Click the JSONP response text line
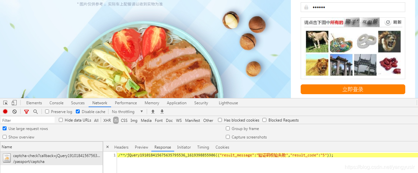418x173 pixels. [226, 155]
